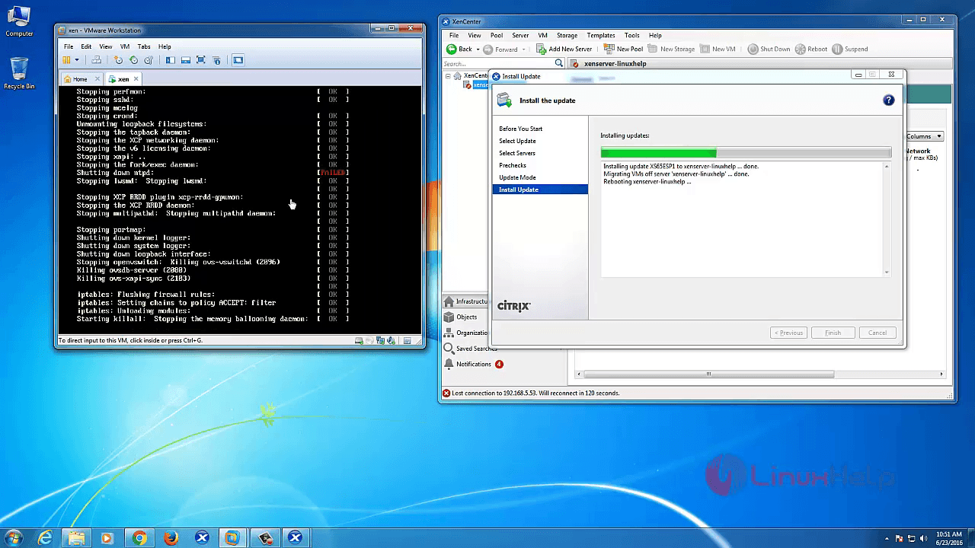Open the XenCenter Tools menu
The image size is (975, 548).
(632, 35)
